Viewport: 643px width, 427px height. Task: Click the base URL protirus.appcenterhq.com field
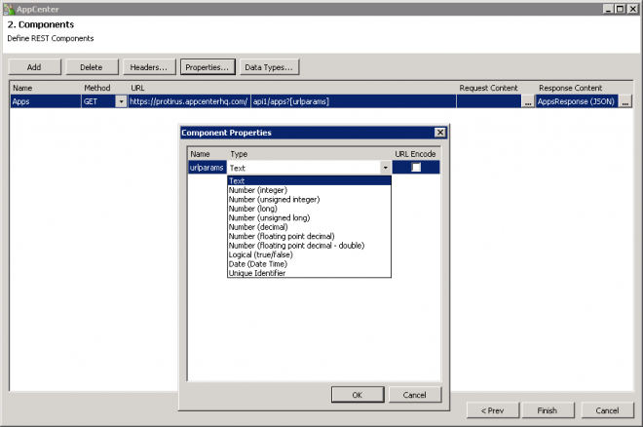click(189, 101)
